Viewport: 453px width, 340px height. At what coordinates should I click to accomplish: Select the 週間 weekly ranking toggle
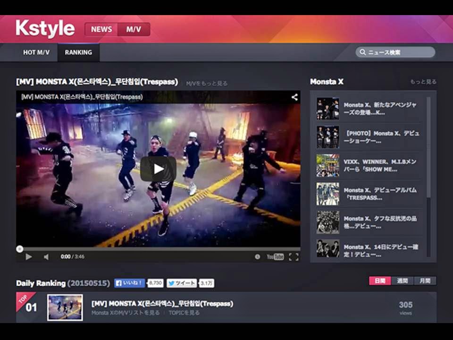click(x=403, y=280)
